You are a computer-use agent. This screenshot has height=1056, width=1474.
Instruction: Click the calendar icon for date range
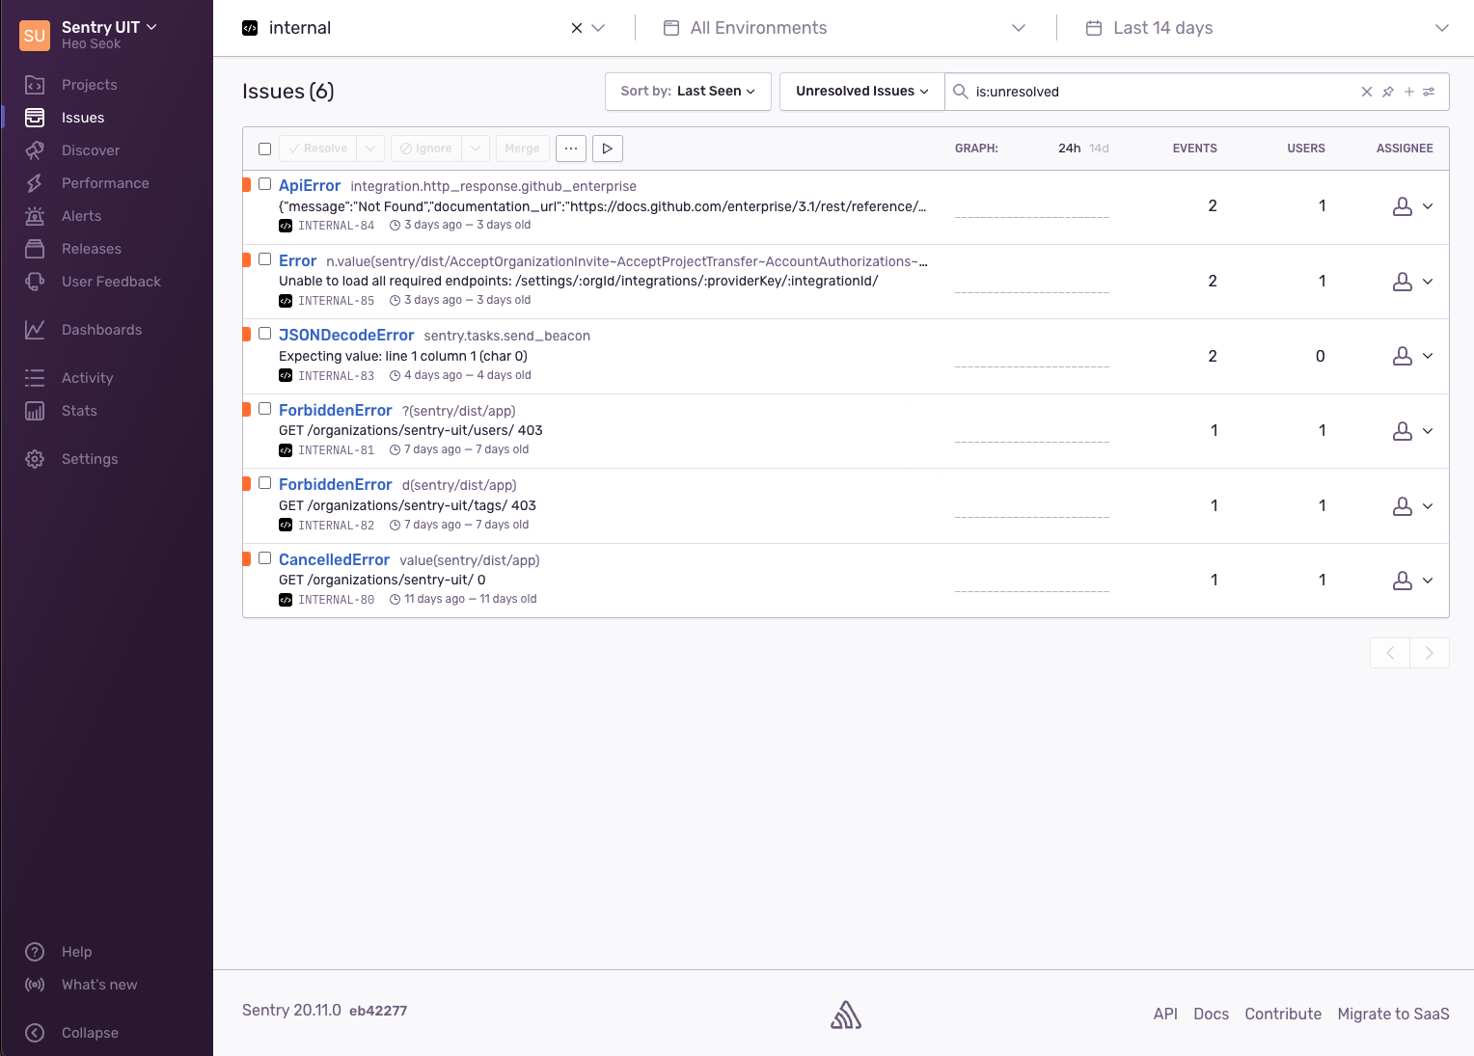click(1094, 28)
